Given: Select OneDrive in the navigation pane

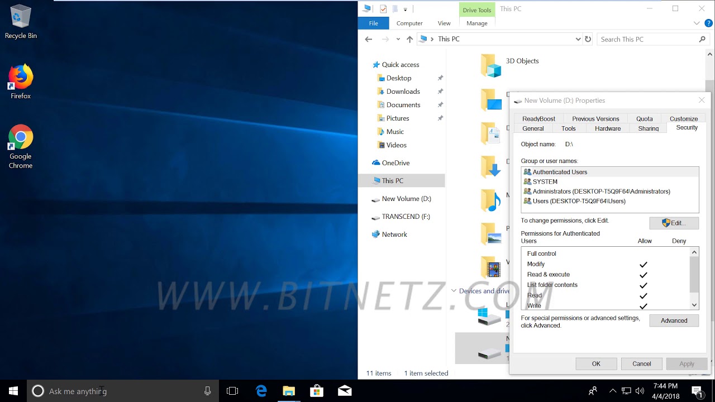Looking at the screenshot, I should tap(395, 163).
